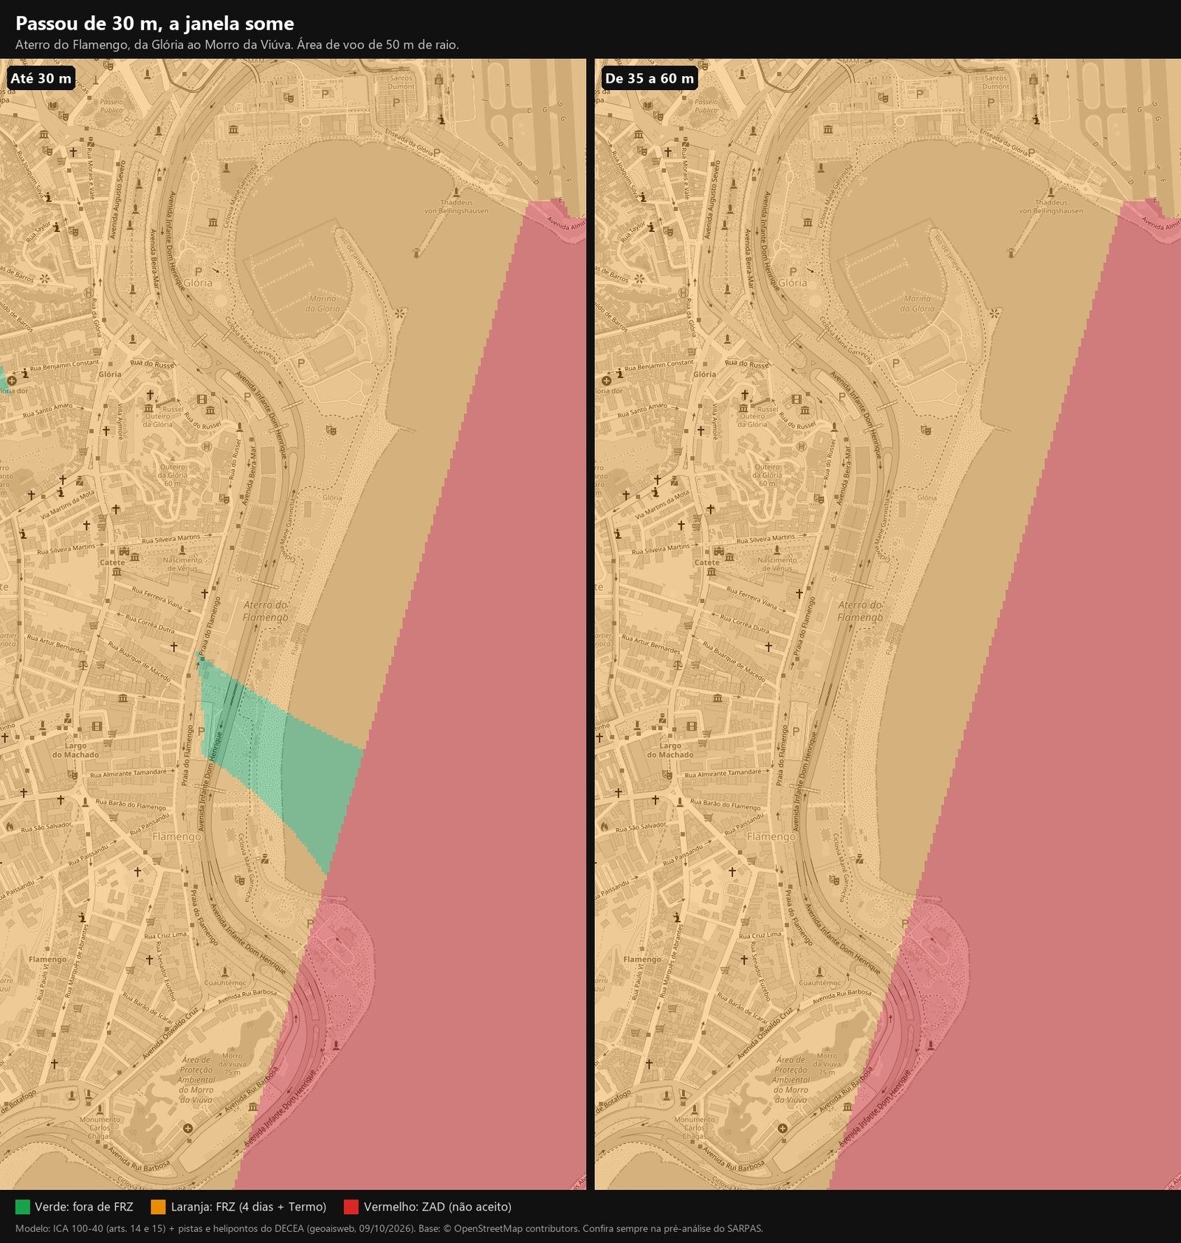Image resolution: width=1181 pixels, height=1243 pixels.
Task: Click 'Aterro do Flamengo' label in the 'Até 30 m' map
Action: point(266,610)
